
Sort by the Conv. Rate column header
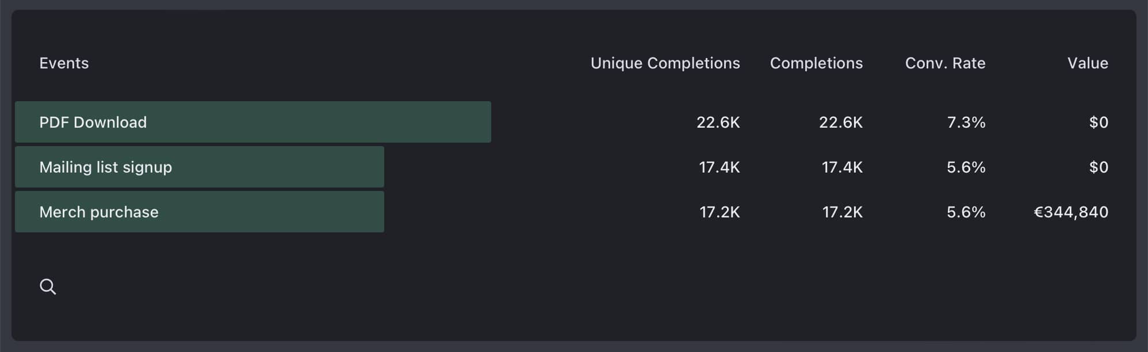click(x=945, y=63)
